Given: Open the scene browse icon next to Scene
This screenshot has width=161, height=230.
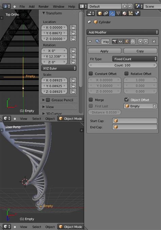Looking at the screenshot, I should 139,6.
